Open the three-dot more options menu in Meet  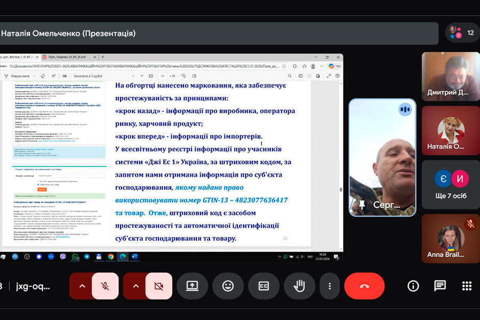coord(330,286)
